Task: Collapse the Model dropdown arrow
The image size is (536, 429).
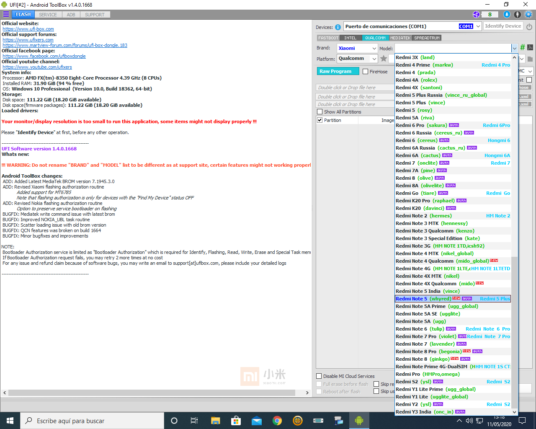Action: pos(514,48)
